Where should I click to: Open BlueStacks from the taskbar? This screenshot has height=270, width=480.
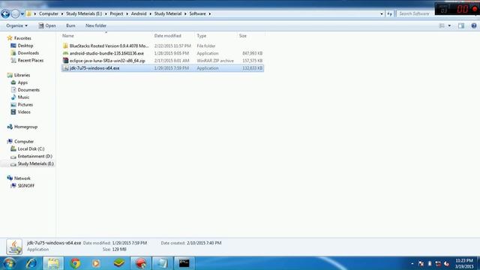118,263
